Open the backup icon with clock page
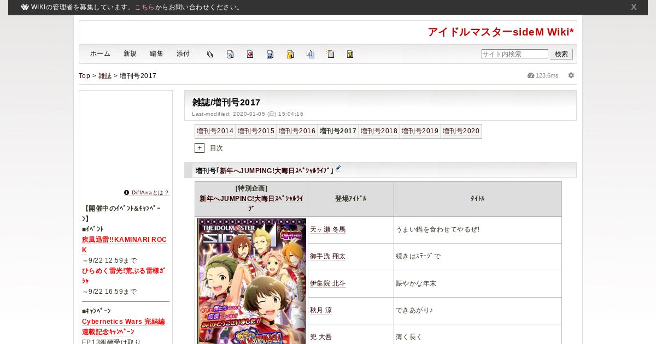Viewport: 656px width, 344px height. (x=230, y=54)
